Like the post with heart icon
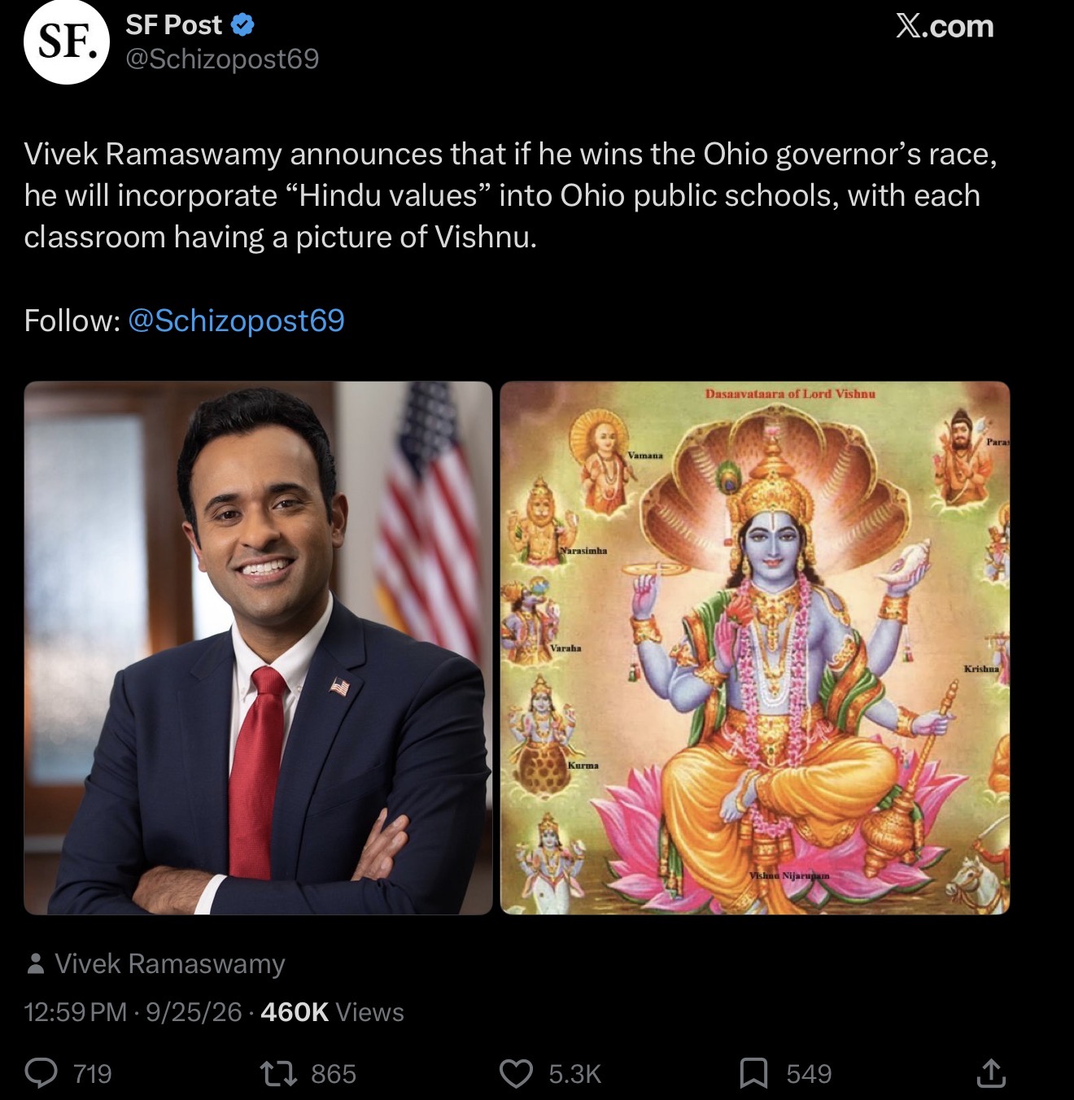 (x=516, y=1073)
